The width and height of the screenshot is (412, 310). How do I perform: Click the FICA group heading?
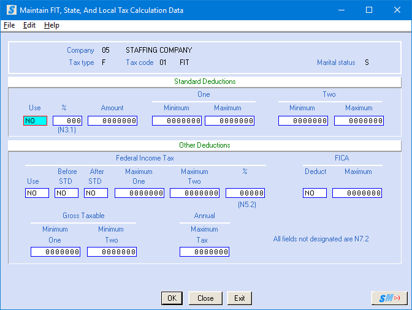pyautogui.click(x=342, y=158)
